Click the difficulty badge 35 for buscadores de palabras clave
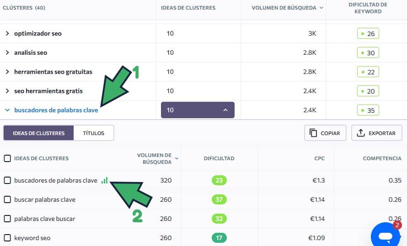This screenshot has width=407, height=246. click(x=368, y=110)
